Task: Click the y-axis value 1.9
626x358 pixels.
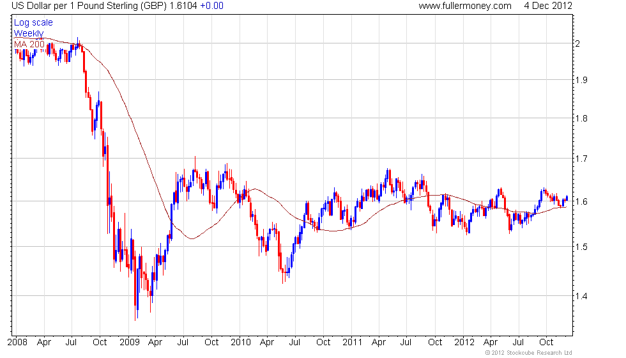Action: point(581,80)
